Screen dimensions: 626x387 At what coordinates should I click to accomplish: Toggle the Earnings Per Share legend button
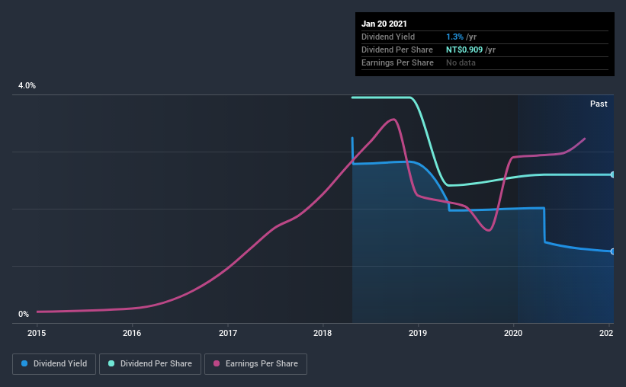point(255,364)
